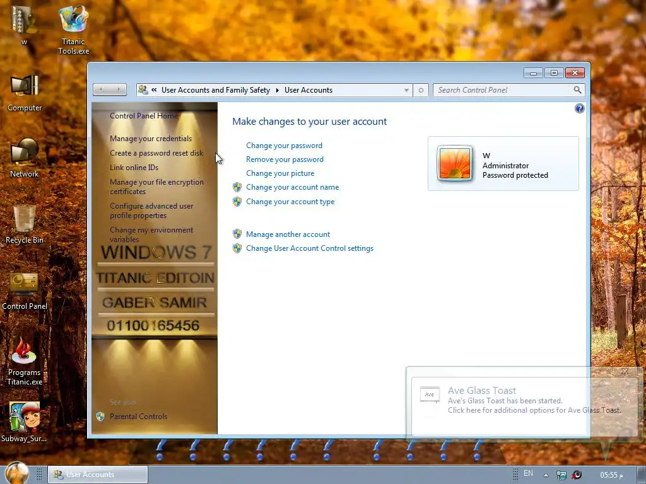
Task: Select Create a password reset disk
Action: (x=156, y=153)
